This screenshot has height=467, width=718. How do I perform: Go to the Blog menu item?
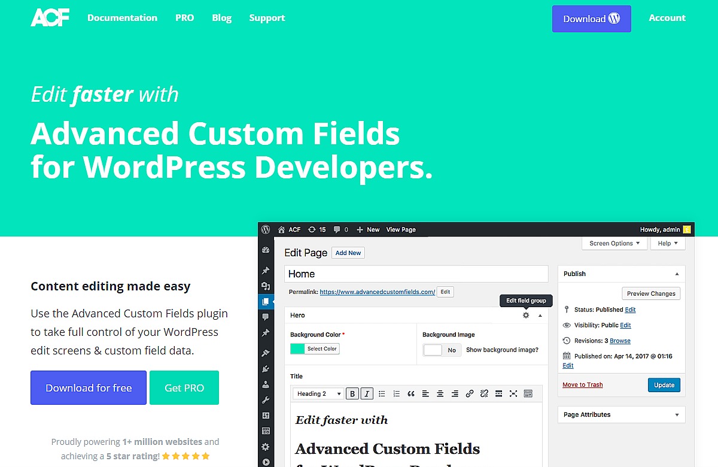(221, 18)
